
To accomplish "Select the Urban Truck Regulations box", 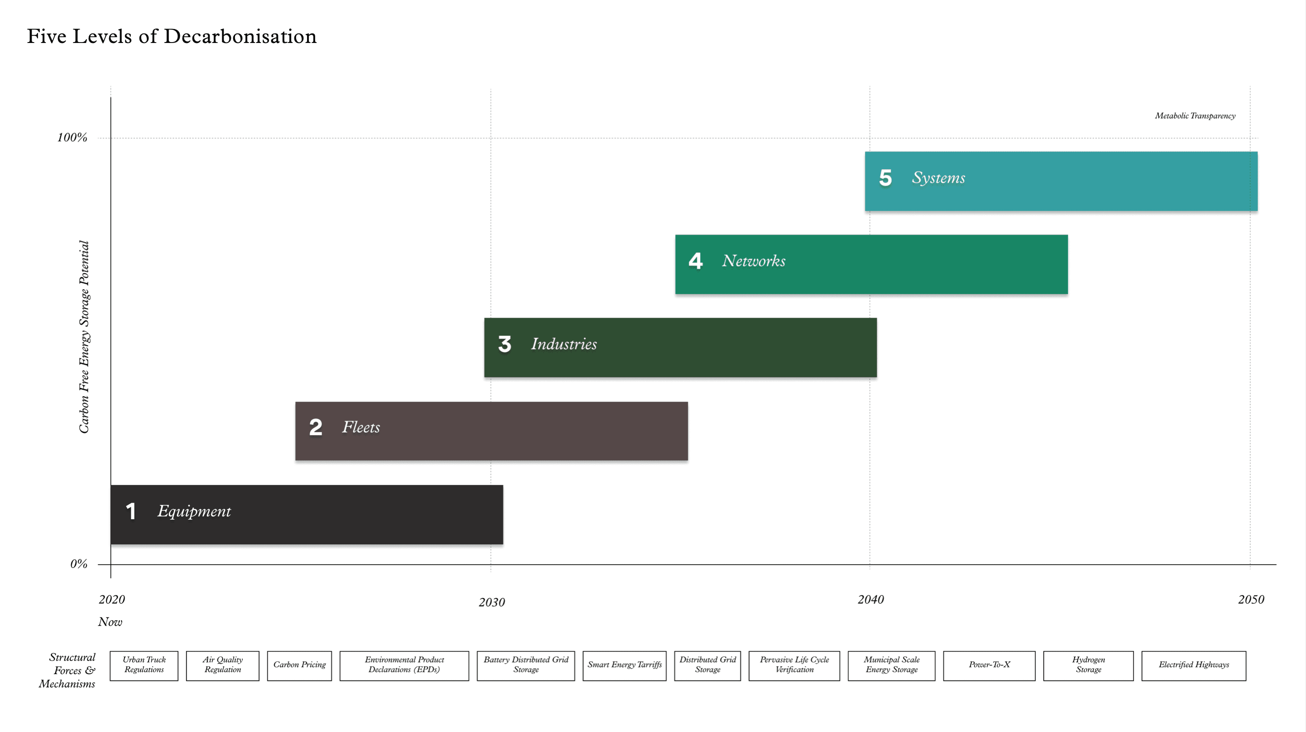I will pyautogui.click(x=144, y=665).
